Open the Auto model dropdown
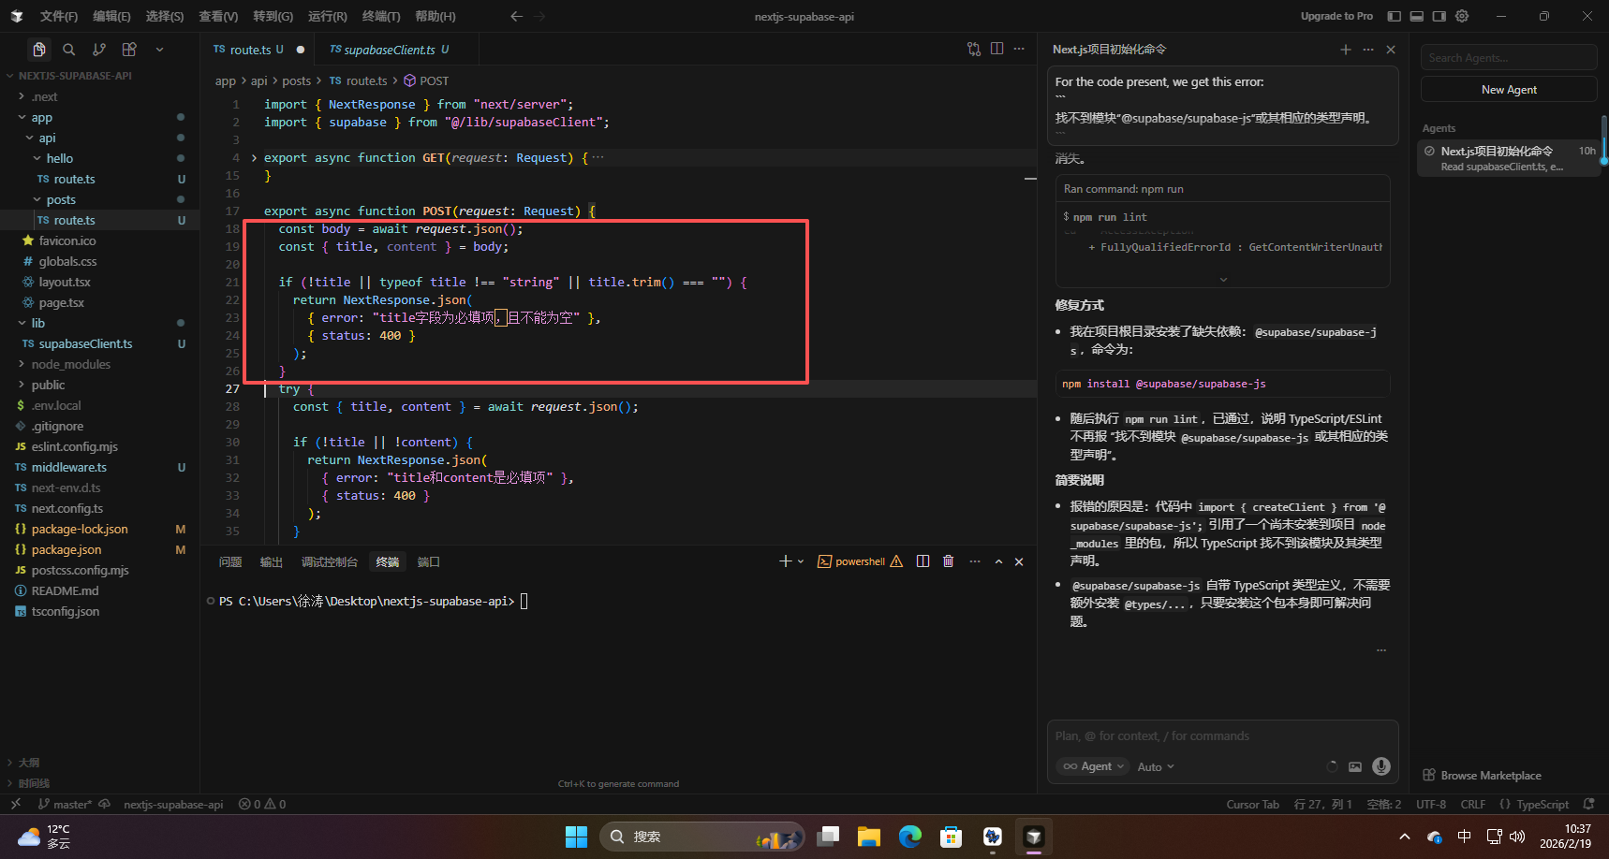The width and height of the screenshot is (1609, 859). [1156, 766]
